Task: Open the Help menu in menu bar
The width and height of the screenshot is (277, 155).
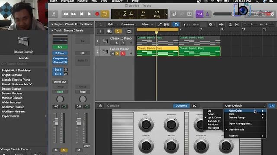Action: (135, 1)
